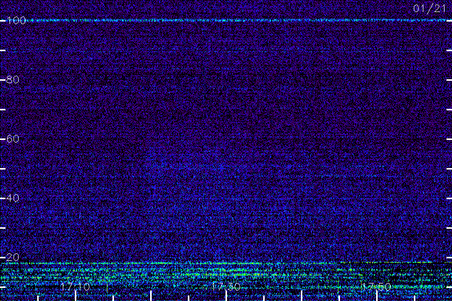Click the 17:10 time label
452x301 pixels.
pyautogui.click(x=75, y=286)
